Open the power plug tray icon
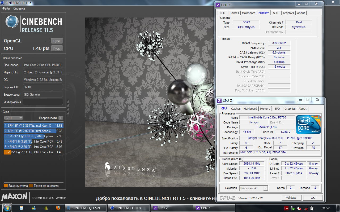Image resolution: width=340 pixels, height=212 pixels. (x=312, y=208)
